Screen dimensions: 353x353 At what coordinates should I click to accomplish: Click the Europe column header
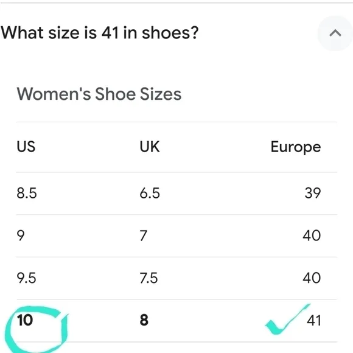pos(296,147)
